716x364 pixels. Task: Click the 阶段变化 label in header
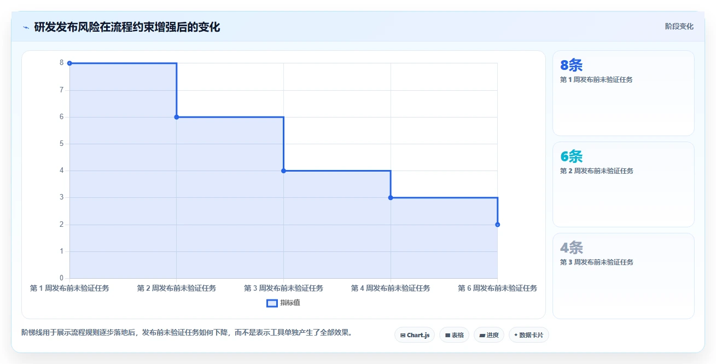pyautogui.click(x=679, y=26)
